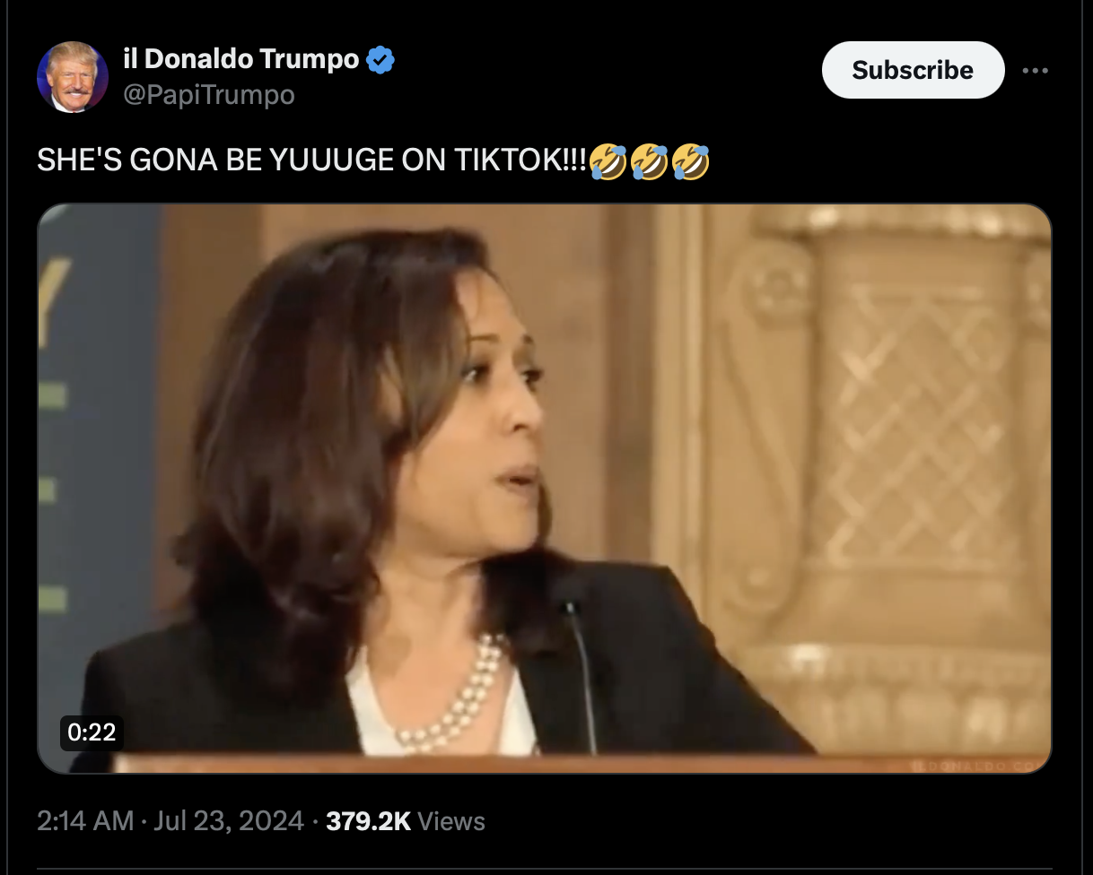1093x875 pixels.
Task: Click the blue verified checkmark badge
Action: (381, 60)
